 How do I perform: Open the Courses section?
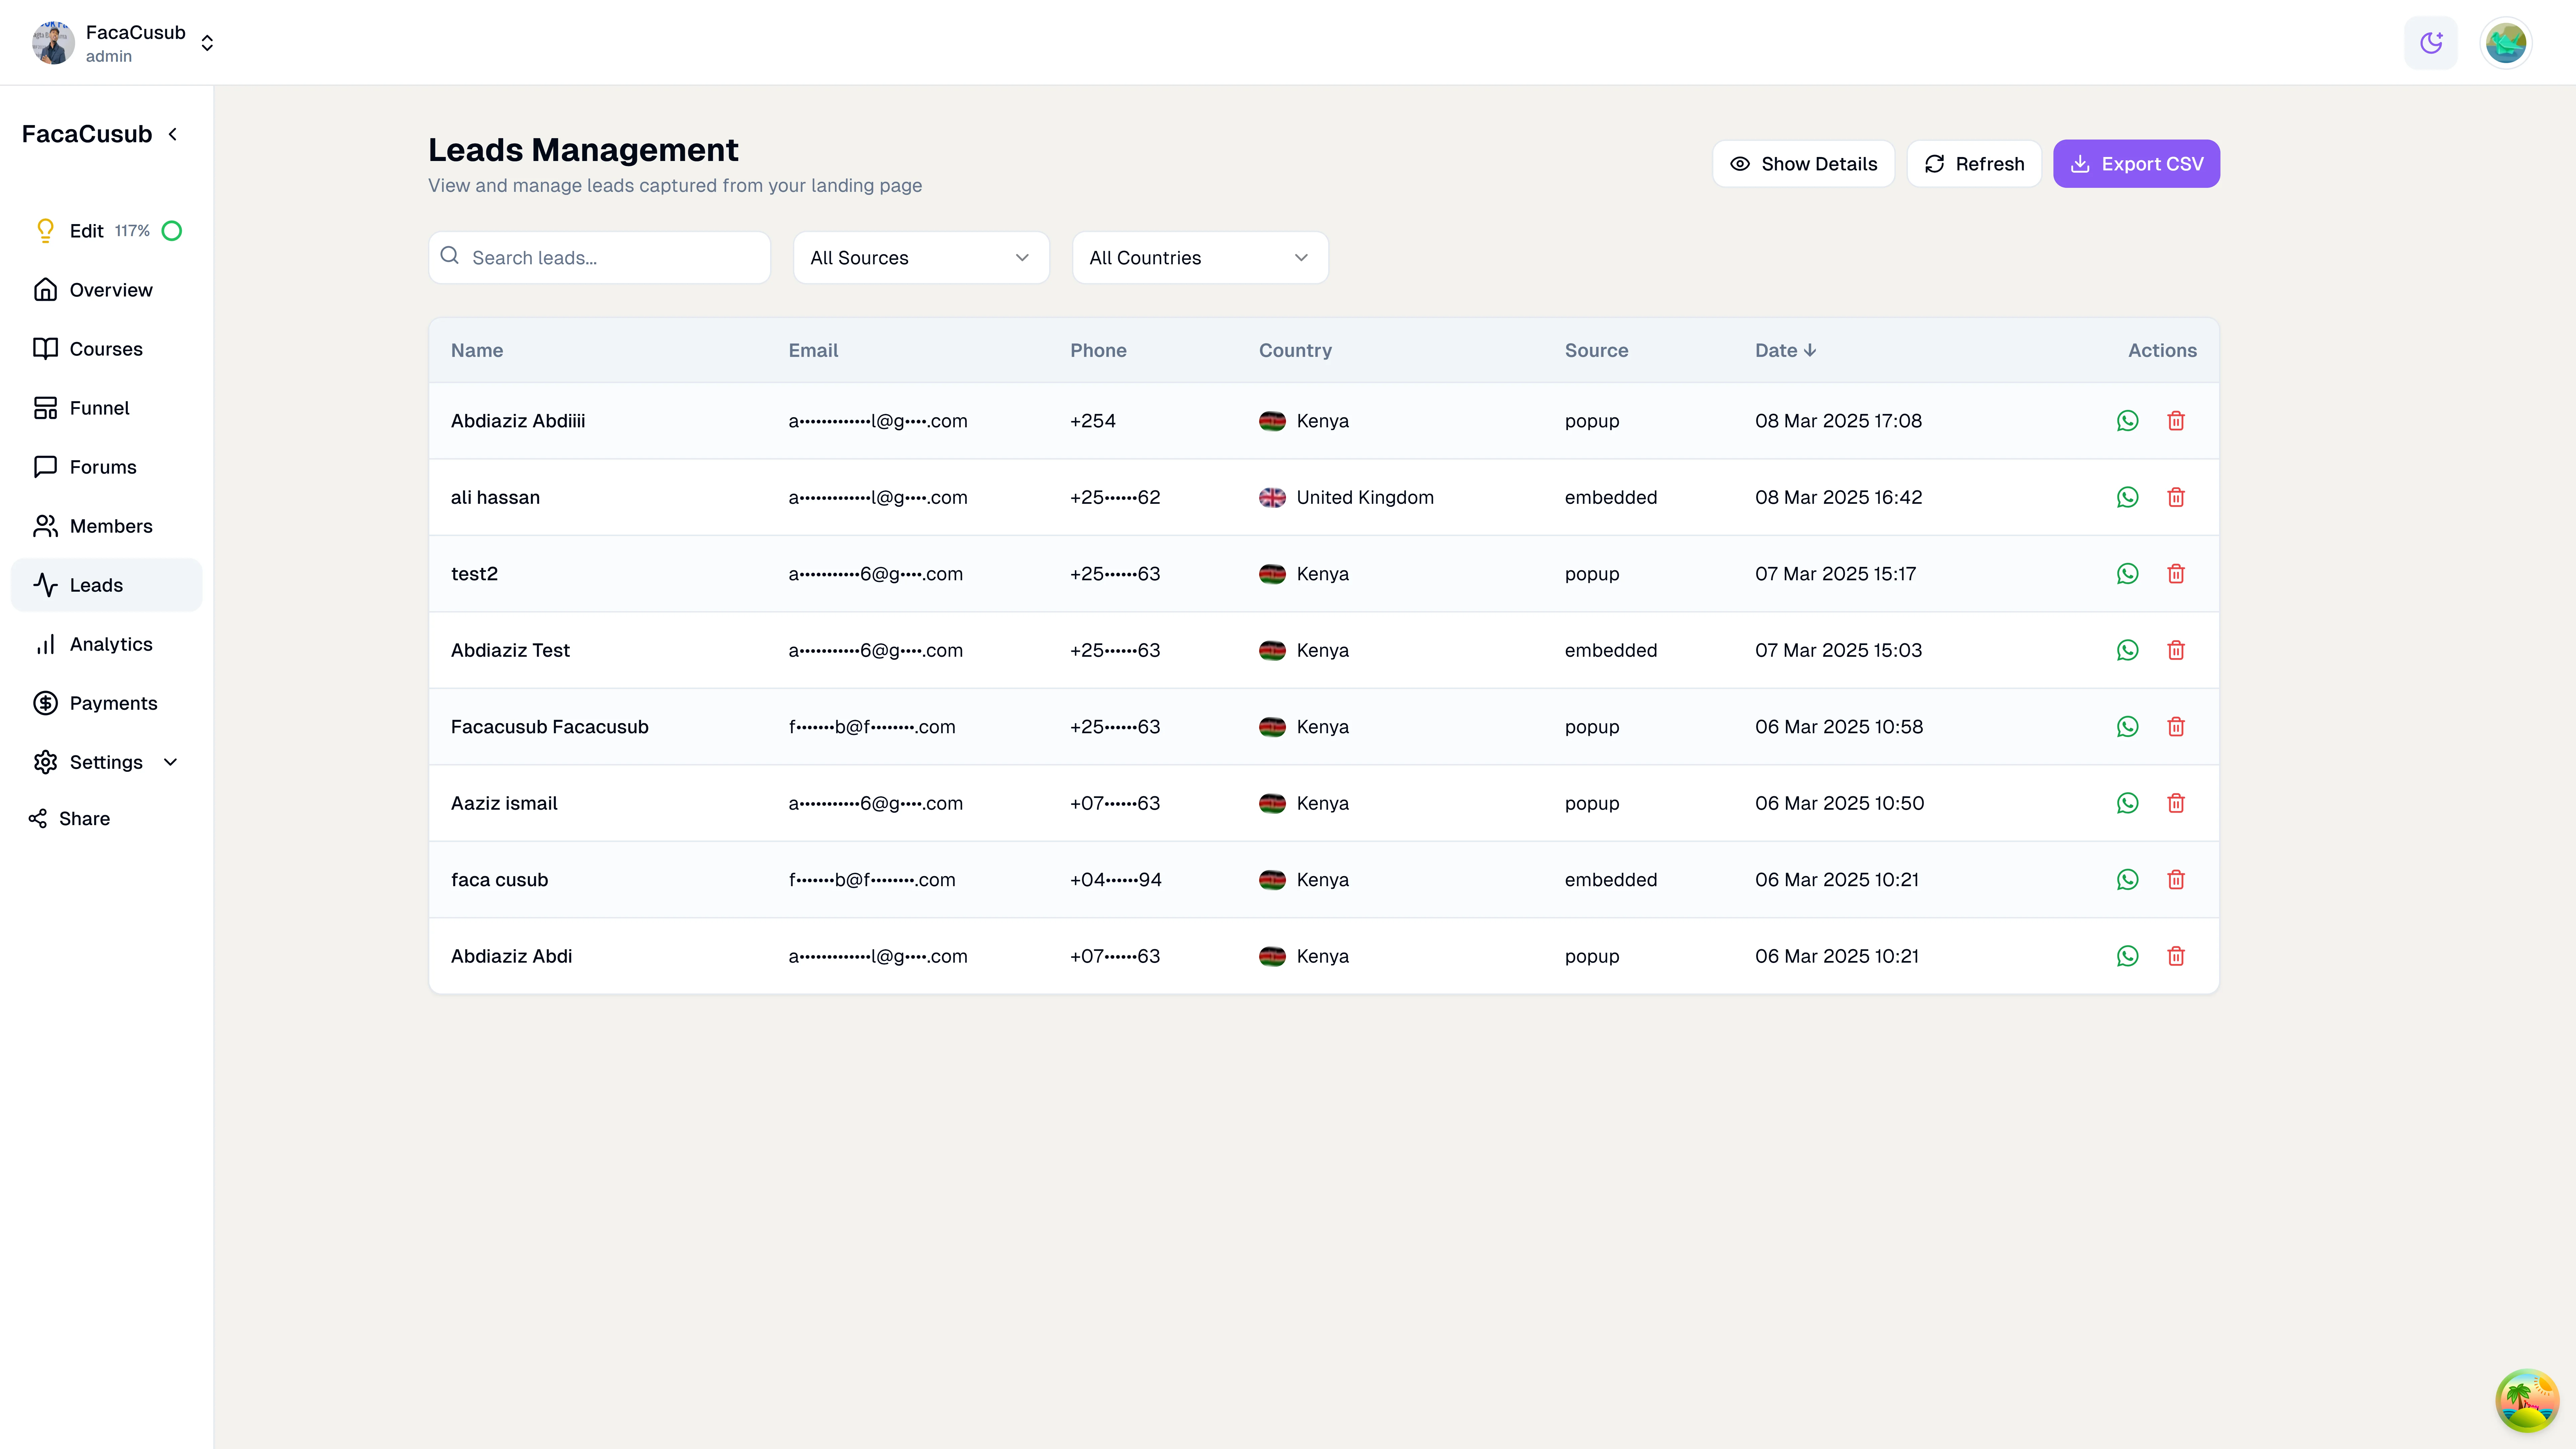107,349
